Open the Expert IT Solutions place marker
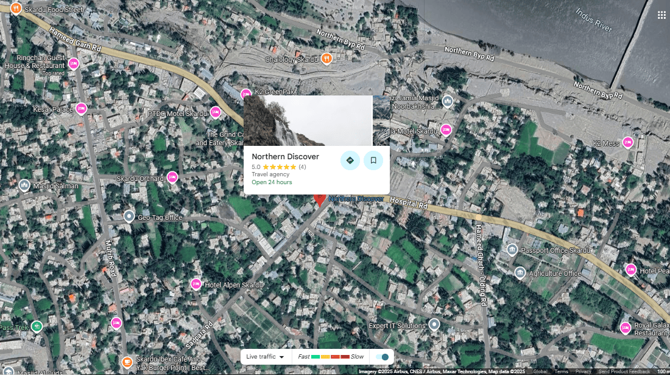Viewport: 670px width, 375px height. [x=434, y=325]
